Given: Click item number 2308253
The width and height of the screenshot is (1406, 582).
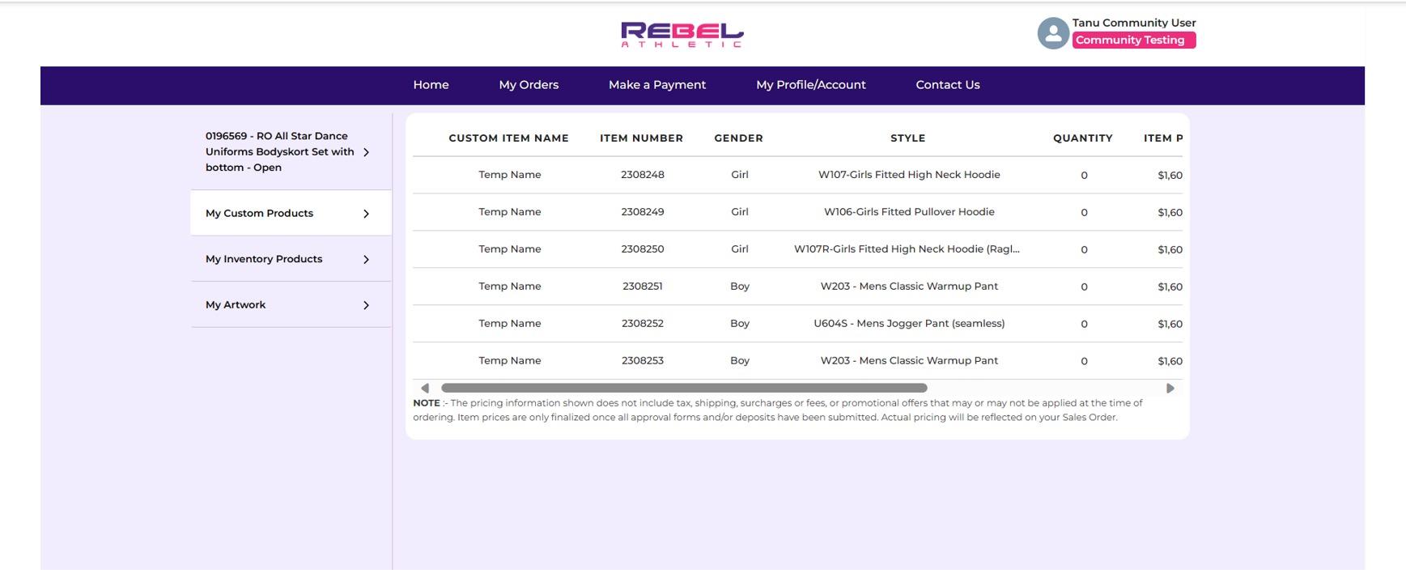Looking at the screenshot, I should (x=643, y=361).
